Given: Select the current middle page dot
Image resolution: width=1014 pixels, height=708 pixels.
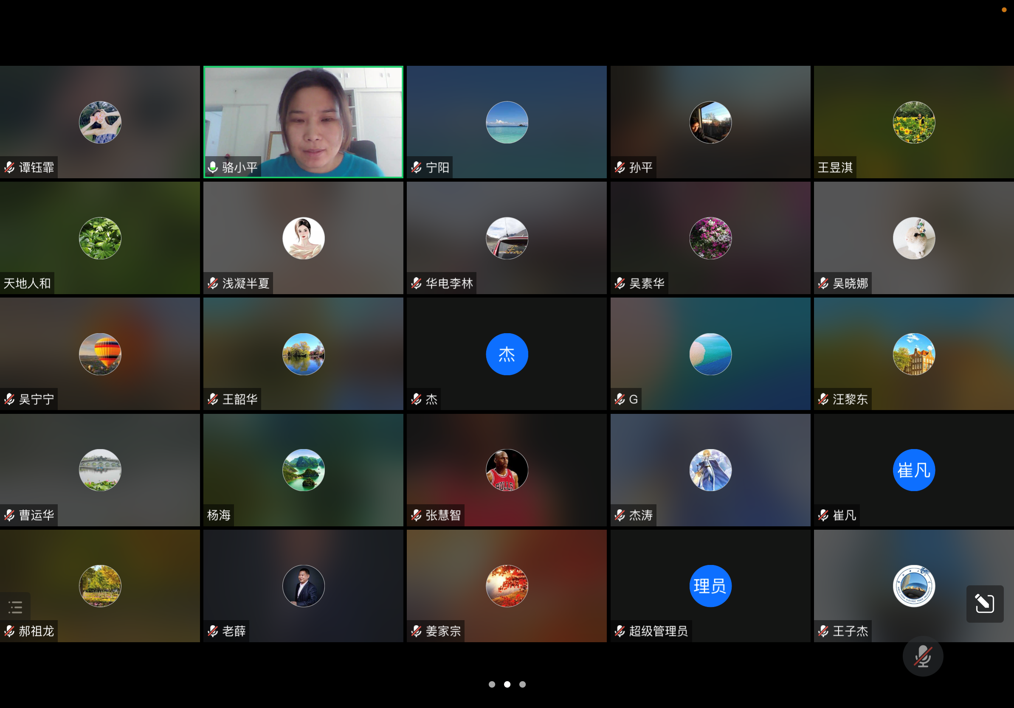Looking at the screenshot, I should click(507, 684).
